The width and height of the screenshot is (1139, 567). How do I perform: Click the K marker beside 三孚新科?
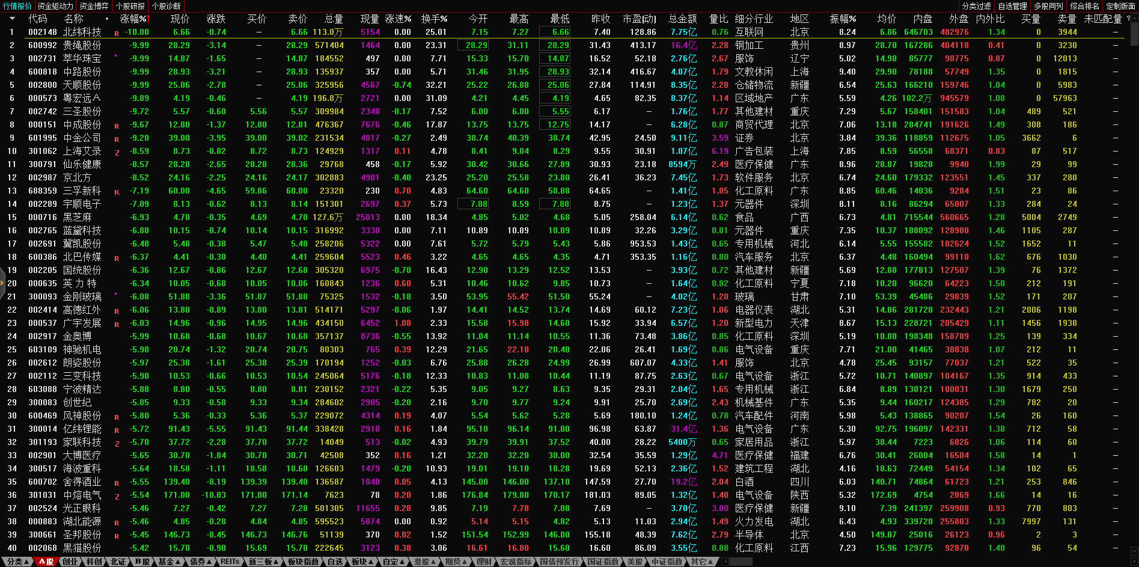(117, 192)
